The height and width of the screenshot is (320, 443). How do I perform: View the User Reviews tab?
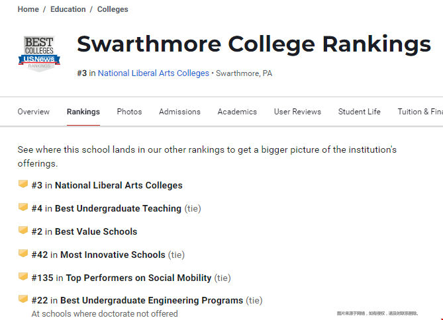coord(297,112)
